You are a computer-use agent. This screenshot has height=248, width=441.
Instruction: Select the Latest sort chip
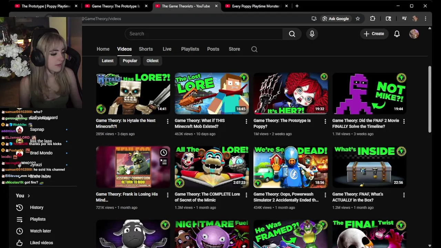pyautogui.click(x=107, y=61)
